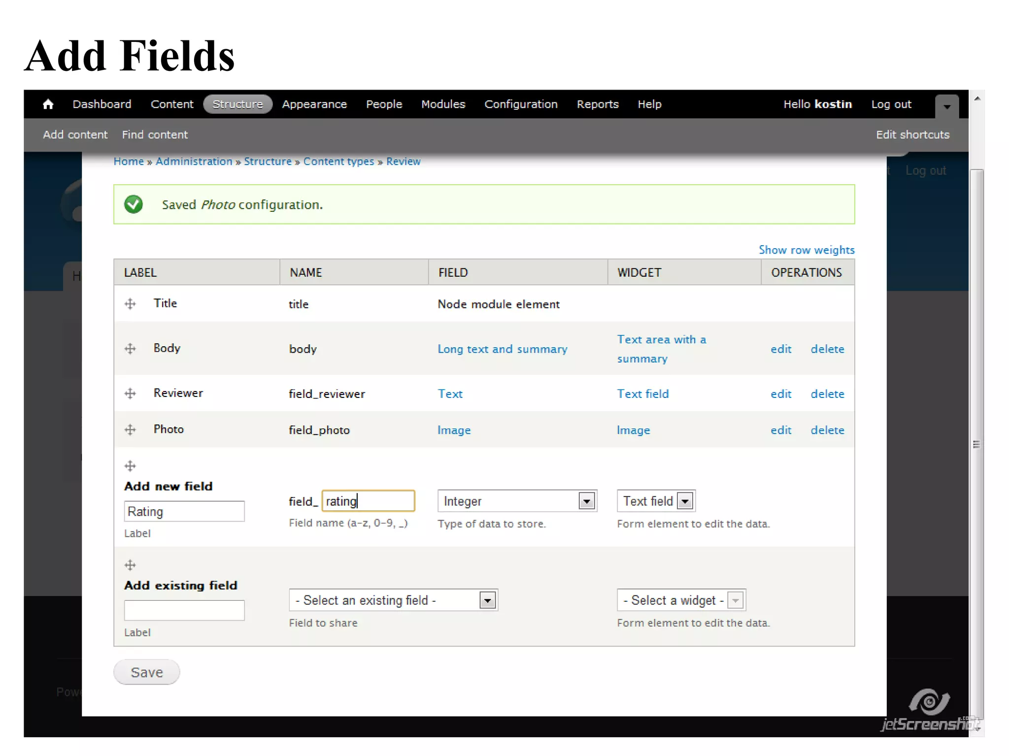Click the Add content shortcut
Viewport: 1009px width, 756px height.
pos(75,135)
